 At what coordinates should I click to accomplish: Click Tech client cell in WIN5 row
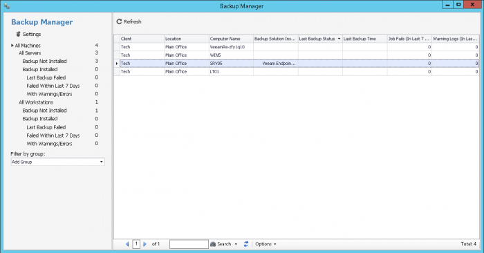coord(142,55)
